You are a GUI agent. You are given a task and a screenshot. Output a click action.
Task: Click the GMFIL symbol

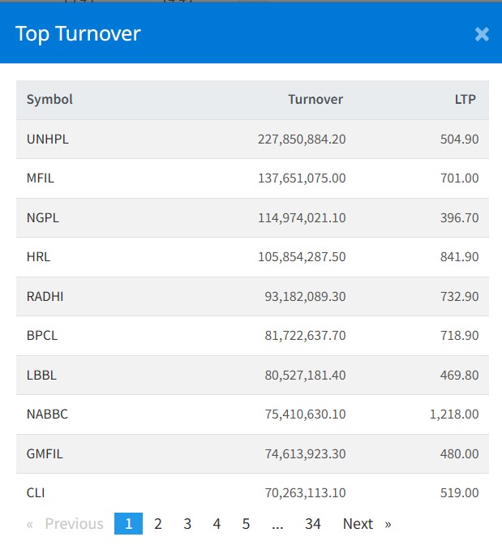pos(45,454)
